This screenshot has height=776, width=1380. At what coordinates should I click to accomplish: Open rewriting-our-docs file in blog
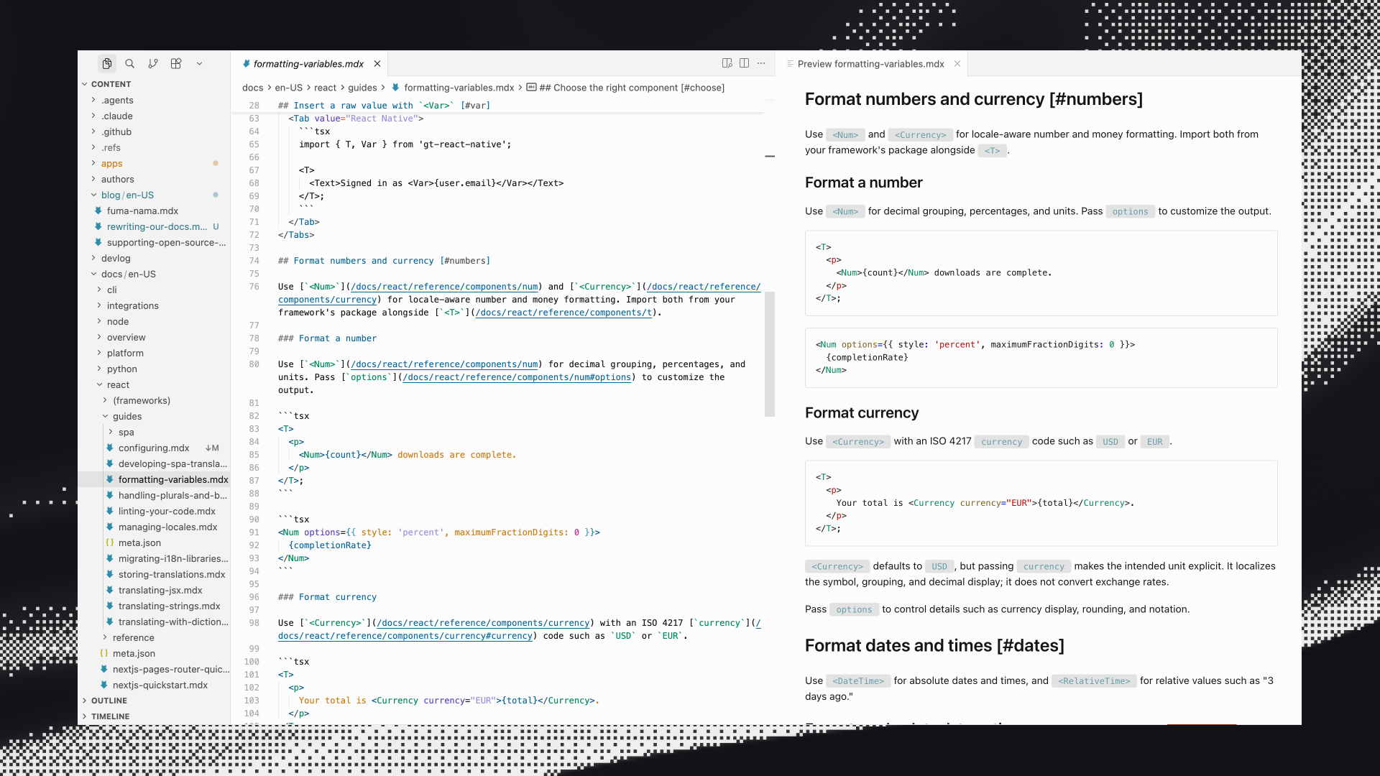tap(154, 227)
